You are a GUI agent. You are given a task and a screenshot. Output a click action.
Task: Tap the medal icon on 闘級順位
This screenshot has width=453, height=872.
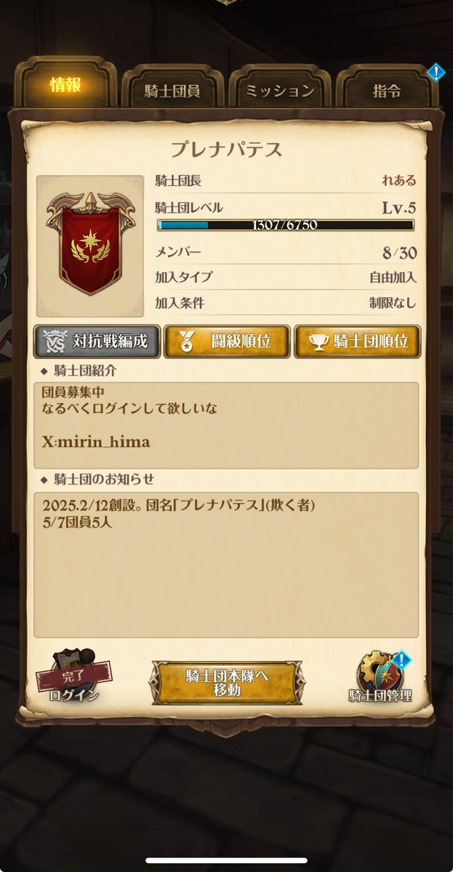click(187, 342)
